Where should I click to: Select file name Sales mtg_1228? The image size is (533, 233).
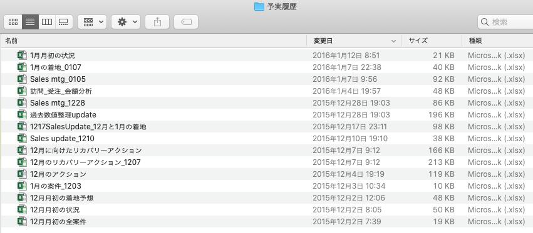pos(58,103)
